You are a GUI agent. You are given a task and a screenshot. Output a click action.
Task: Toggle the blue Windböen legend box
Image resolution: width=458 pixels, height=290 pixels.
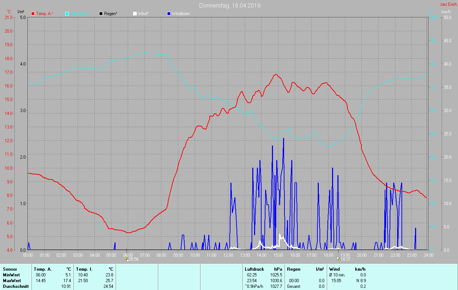point(169,14)
